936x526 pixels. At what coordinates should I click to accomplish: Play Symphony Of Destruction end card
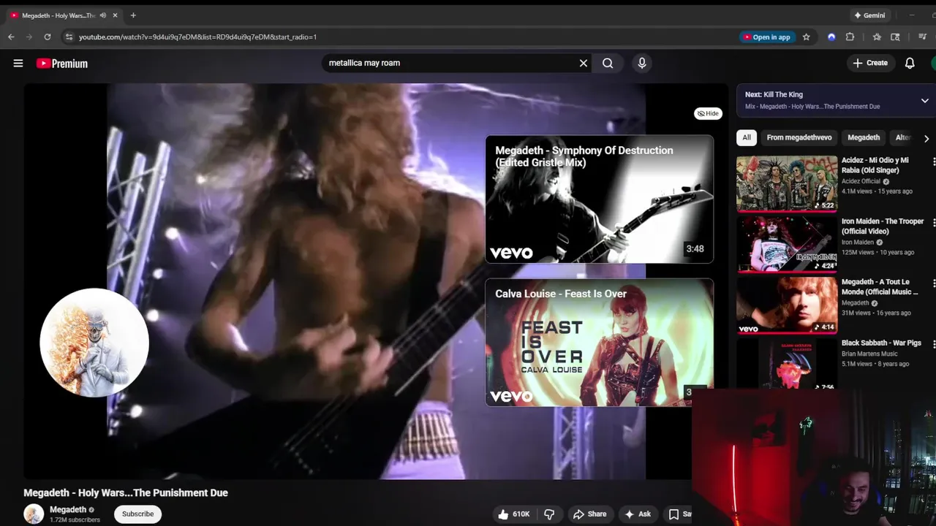pyautogui.click(x=600, y=199)
